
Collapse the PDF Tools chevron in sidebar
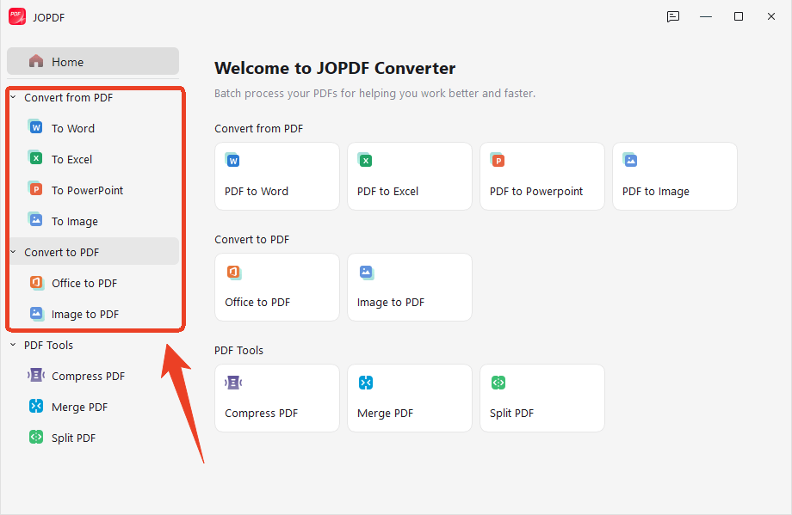pyautogui.click(x=14, y=345)
